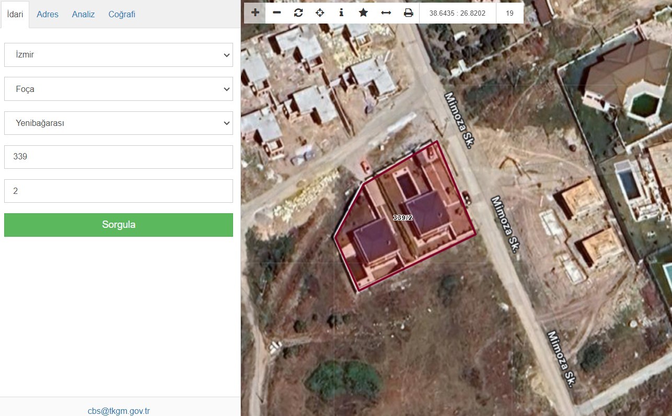Click the cbs@tkgm.gov.tr email link
This screenshot has width=672, height=416.
click(x=119, y=411)
